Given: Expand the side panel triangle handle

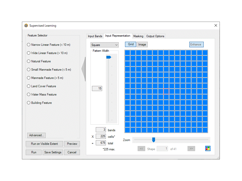Looking at the screenshot, I should coord(84,69).
